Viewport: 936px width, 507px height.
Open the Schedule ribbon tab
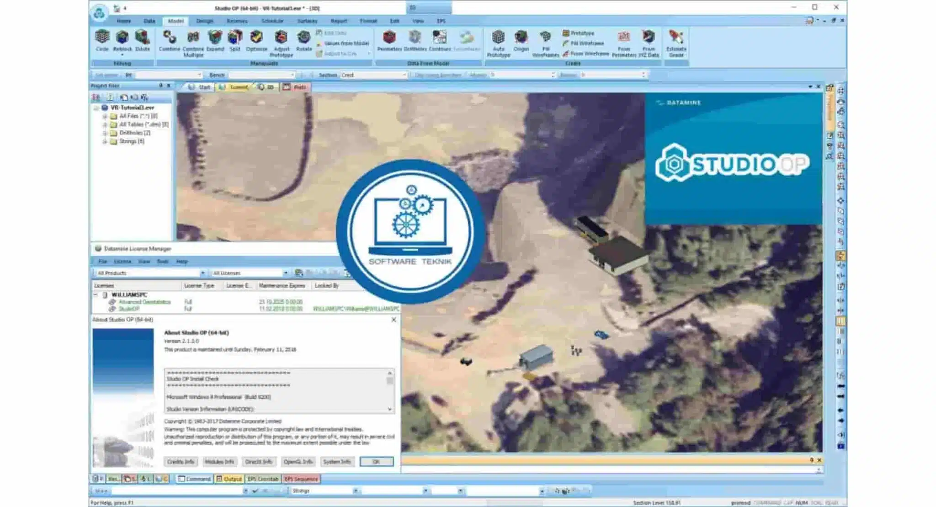tap(272, 21)
